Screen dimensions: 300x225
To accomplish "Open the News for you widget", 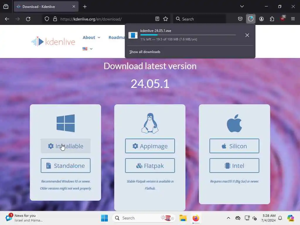I will pos(24,218).
